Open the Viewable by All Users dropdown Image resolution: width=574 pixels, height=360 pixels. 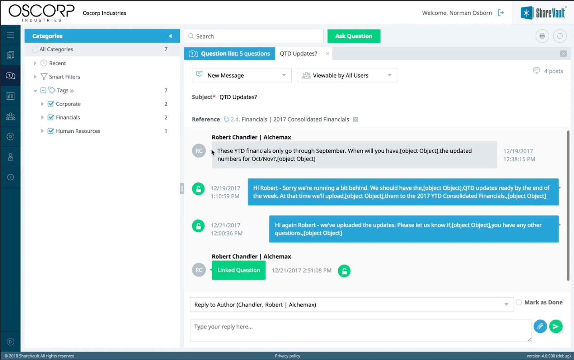(347, 75)
